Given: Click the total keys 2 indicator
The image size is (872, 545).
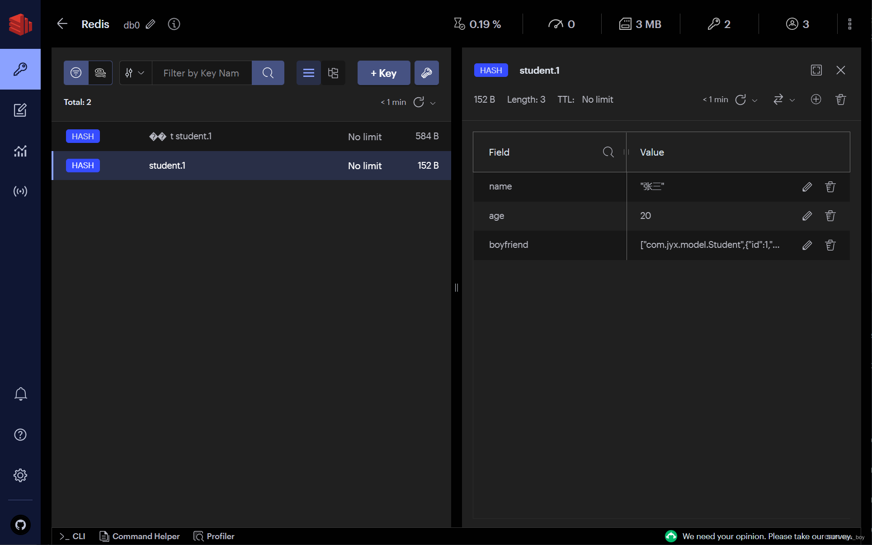Looking at the screenshot, I should pyautogui.click(x=719, y=24).
